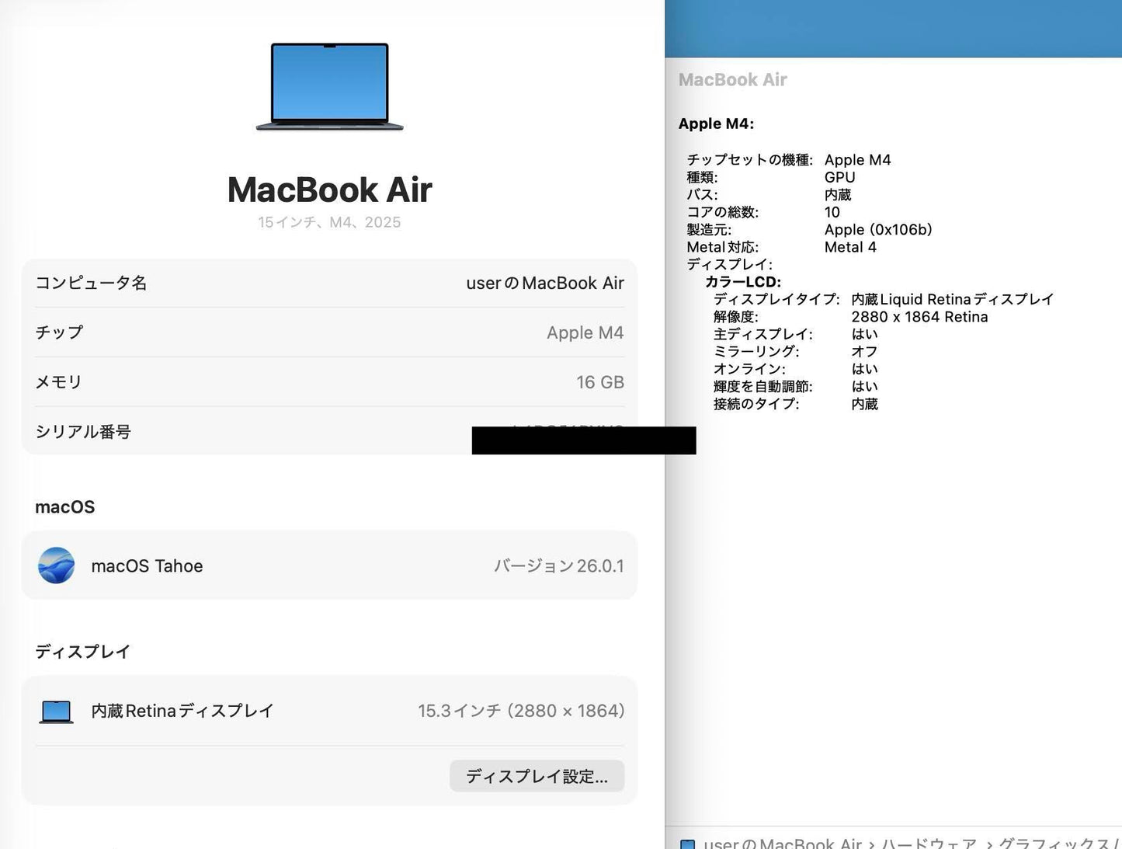The height and width of the screenshot is (849, 1122).
Task: Click the MacBook Air laptop illustration
Action: [x=329, y=87]
